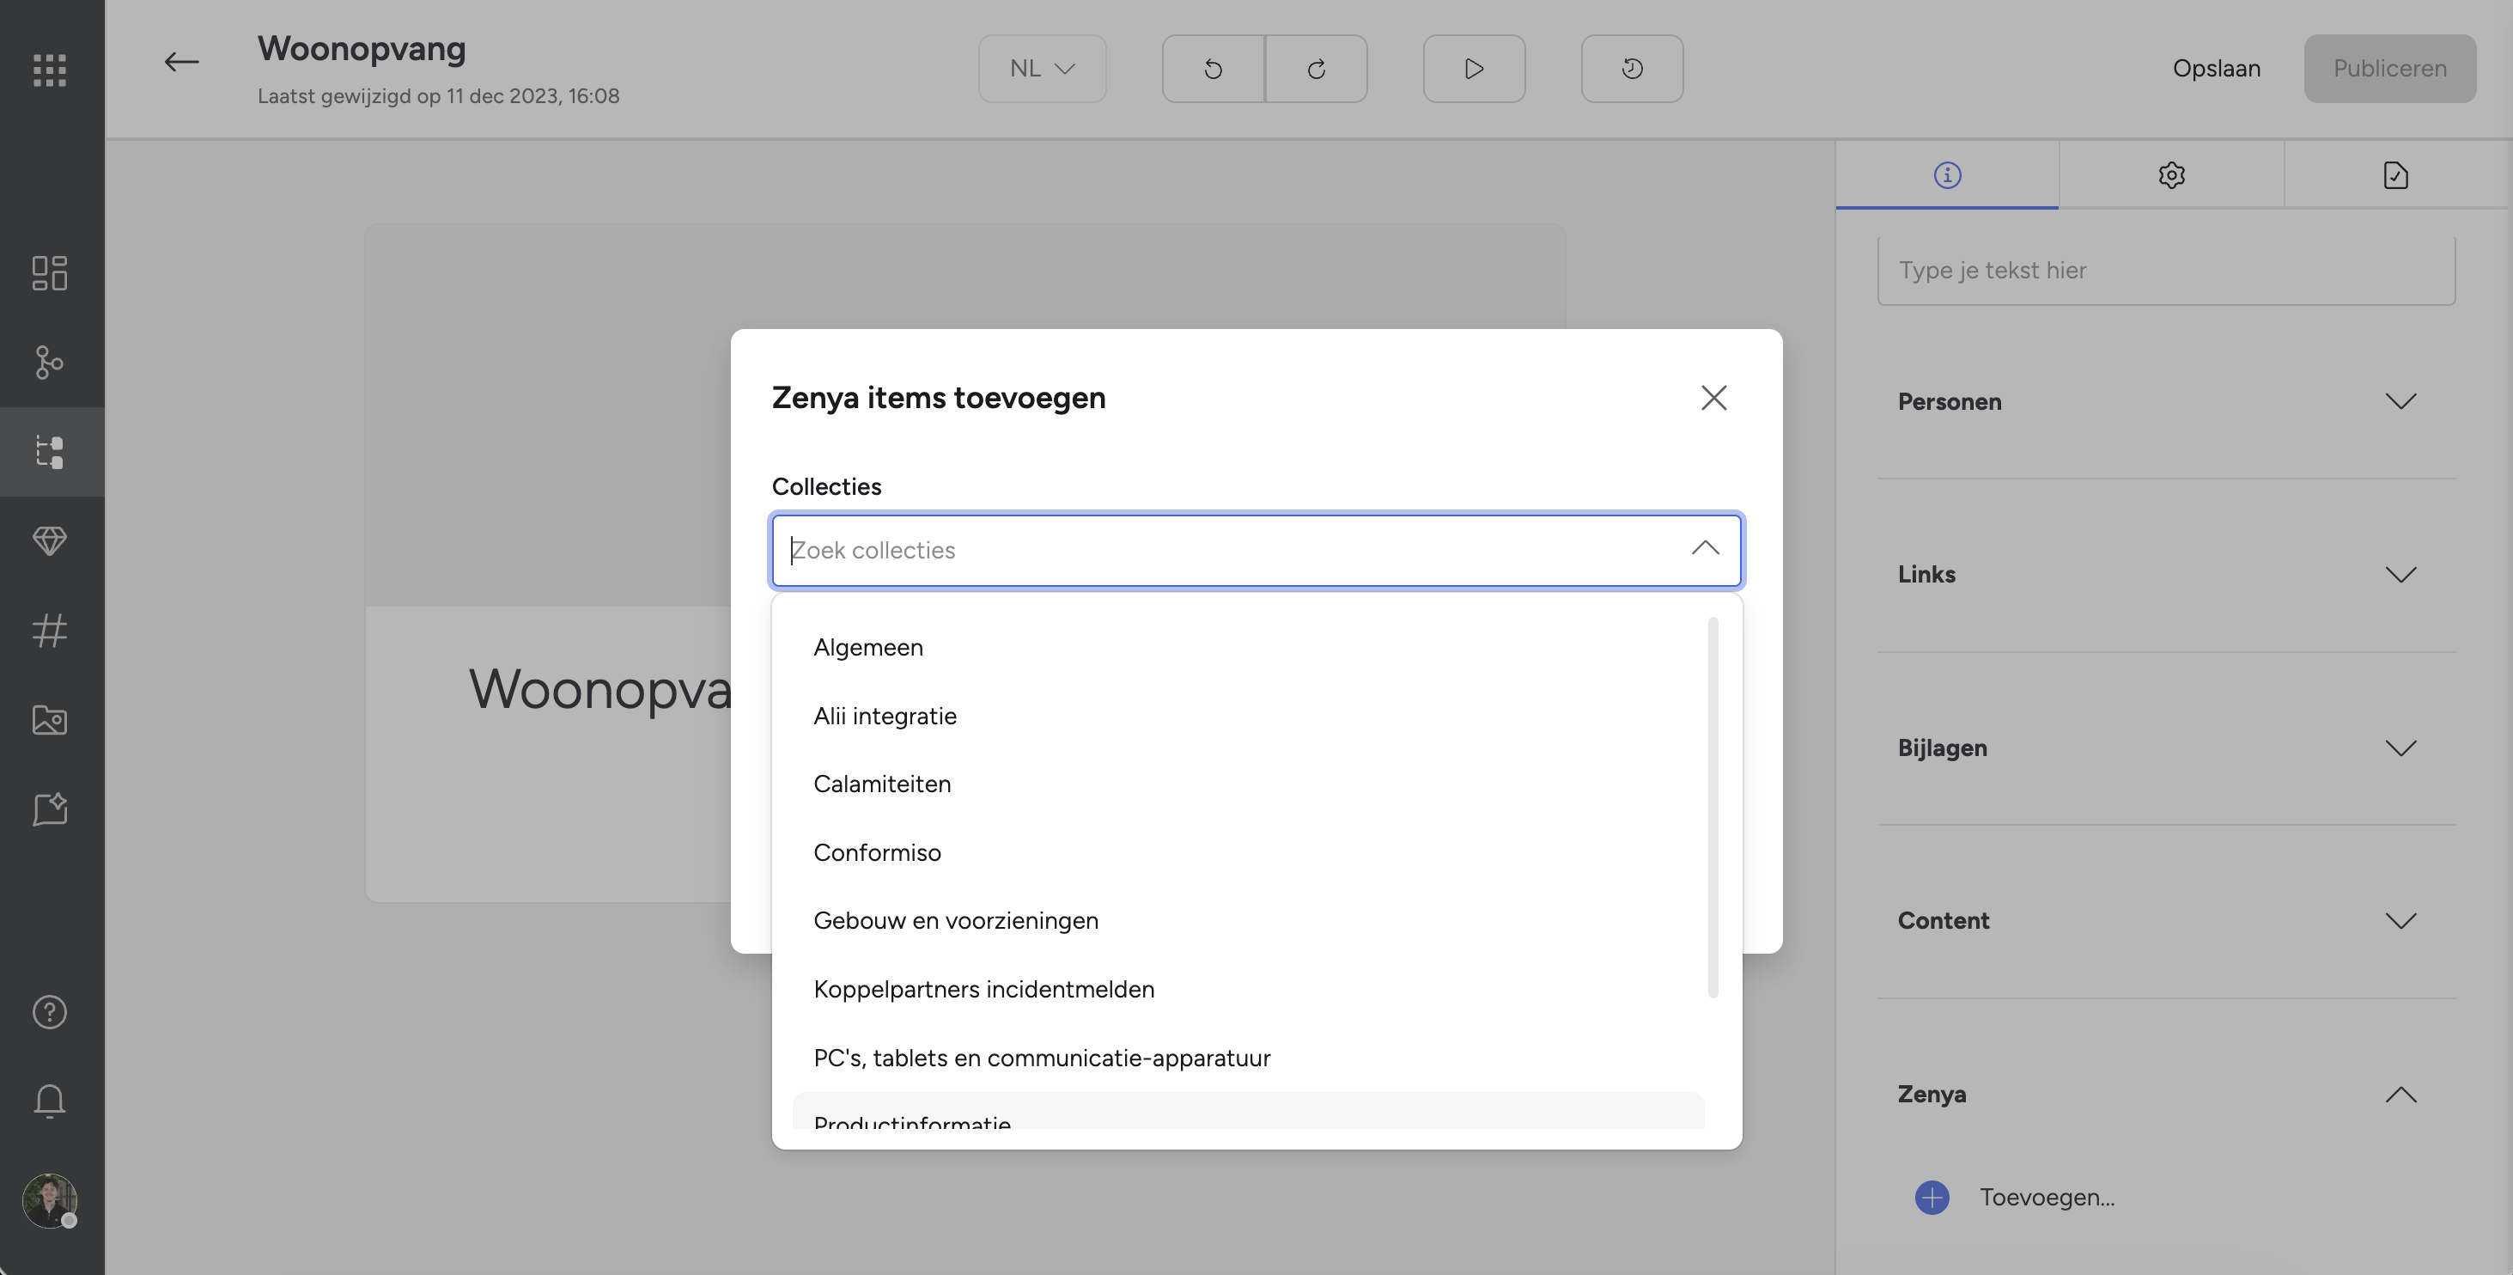
Task: Open the apps grid menu icon
Action: click(50, 70)
